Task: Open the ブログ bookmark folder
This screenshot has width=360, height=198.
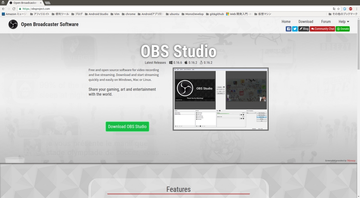Action: [x=77, y=14]
